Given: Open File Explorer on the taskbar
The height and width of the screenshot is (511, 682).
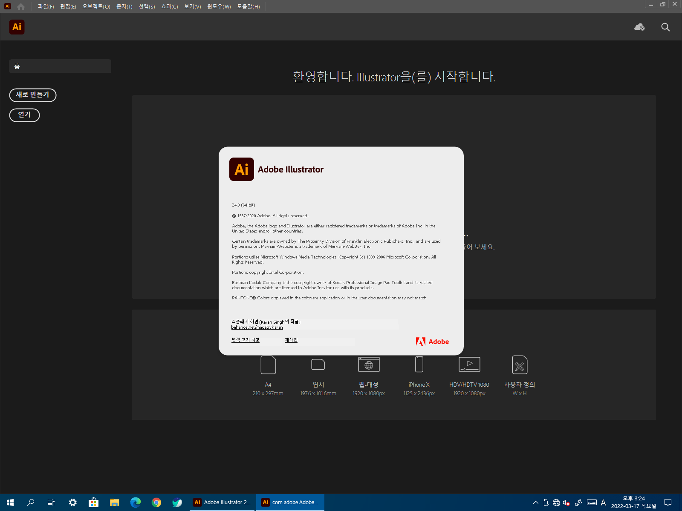Looking at the screenshot, I should [x=114, y=502].
